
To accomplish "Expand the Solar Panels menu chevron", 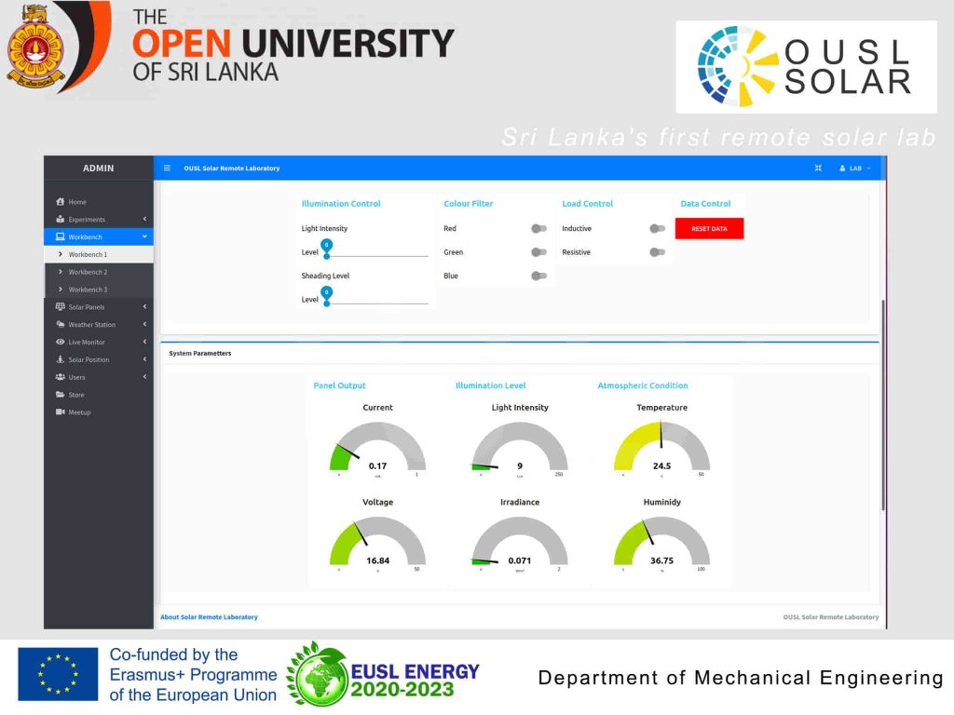I will (x=144, y=307).
